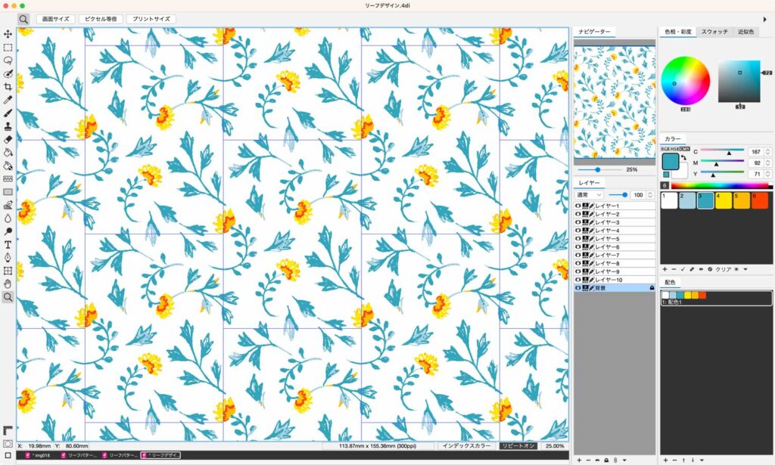Toggle the eye icon for レイヤー3
Screen dimensions: 775x465
click(578, 222)
